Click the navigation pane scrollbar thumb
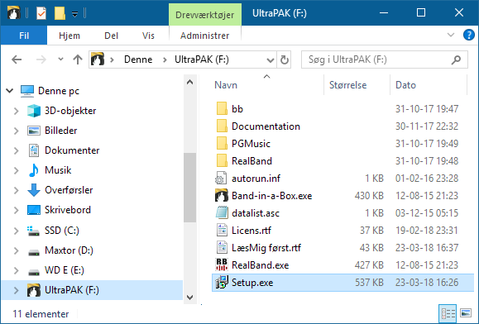The image size is (479, 324). (189, 188)
